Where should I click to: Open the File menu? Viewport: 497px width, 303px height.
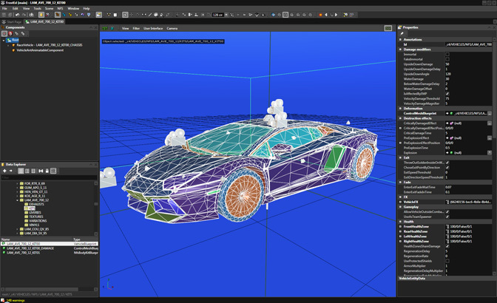4,9
